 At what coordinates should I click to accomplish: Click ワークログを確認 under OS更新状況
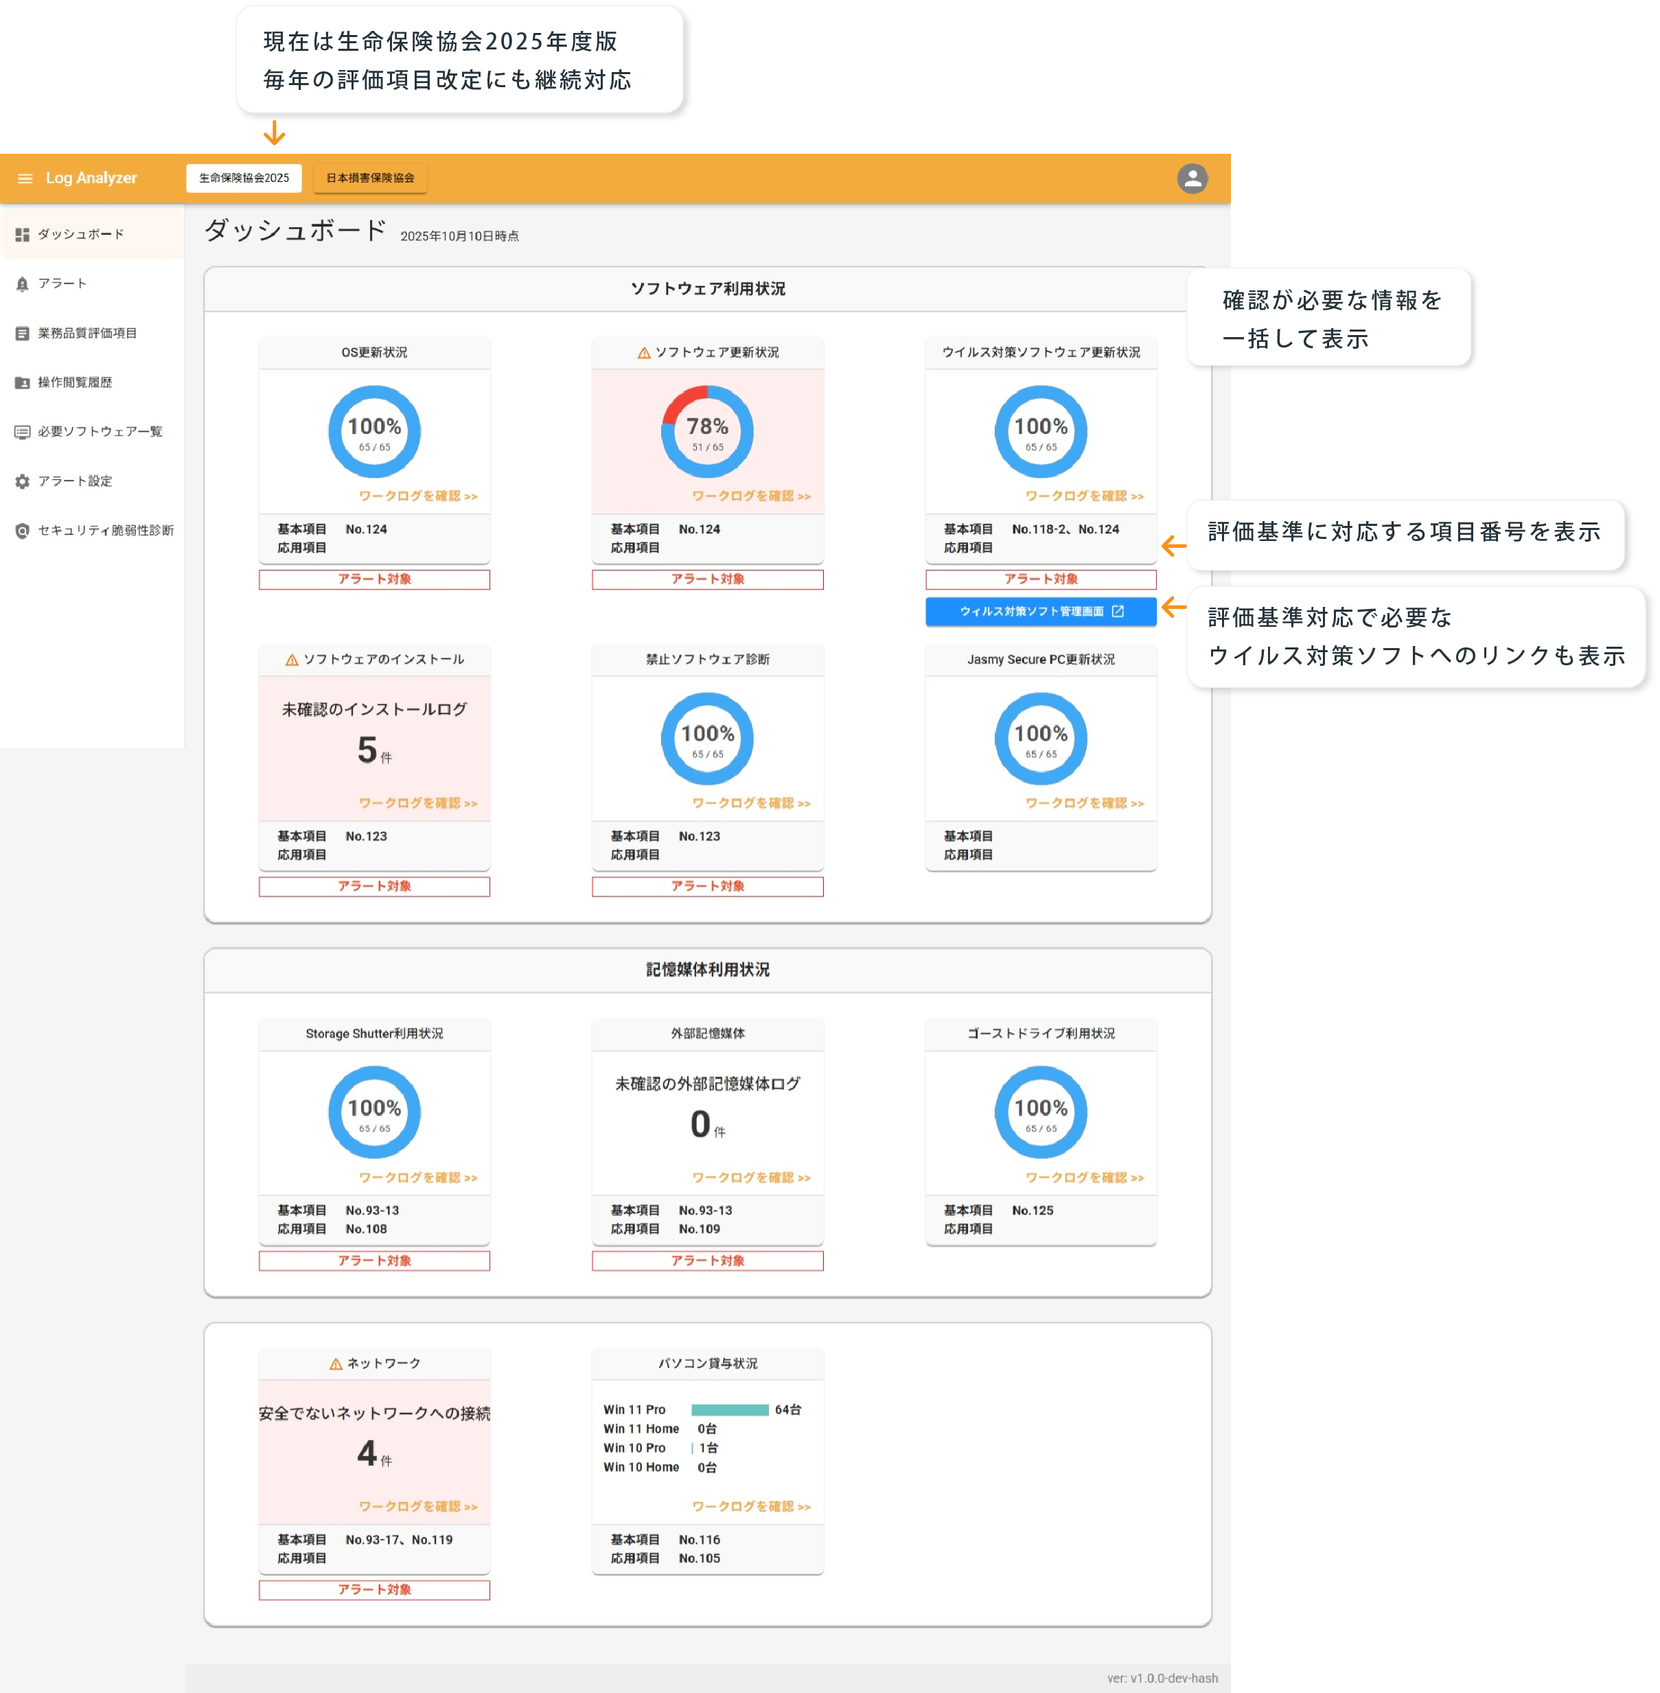click(x=417, y=496)
